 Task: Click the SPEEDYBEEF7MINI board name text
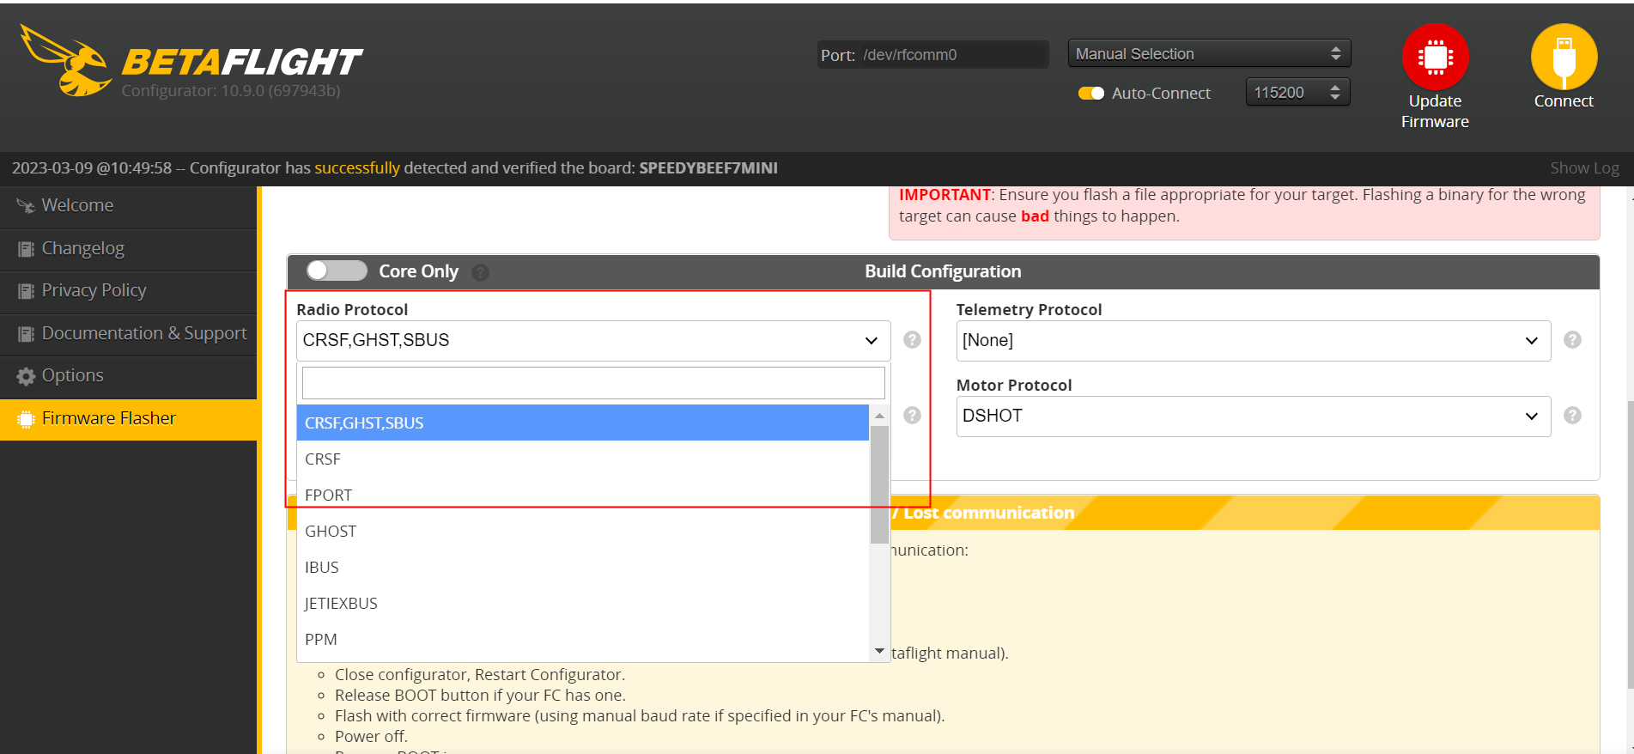pos(708,168)
